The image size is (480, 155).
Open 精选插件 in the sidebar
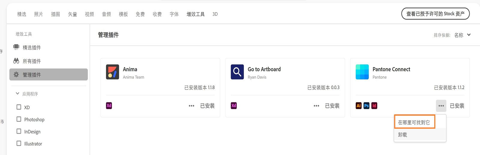pos(49,47)
